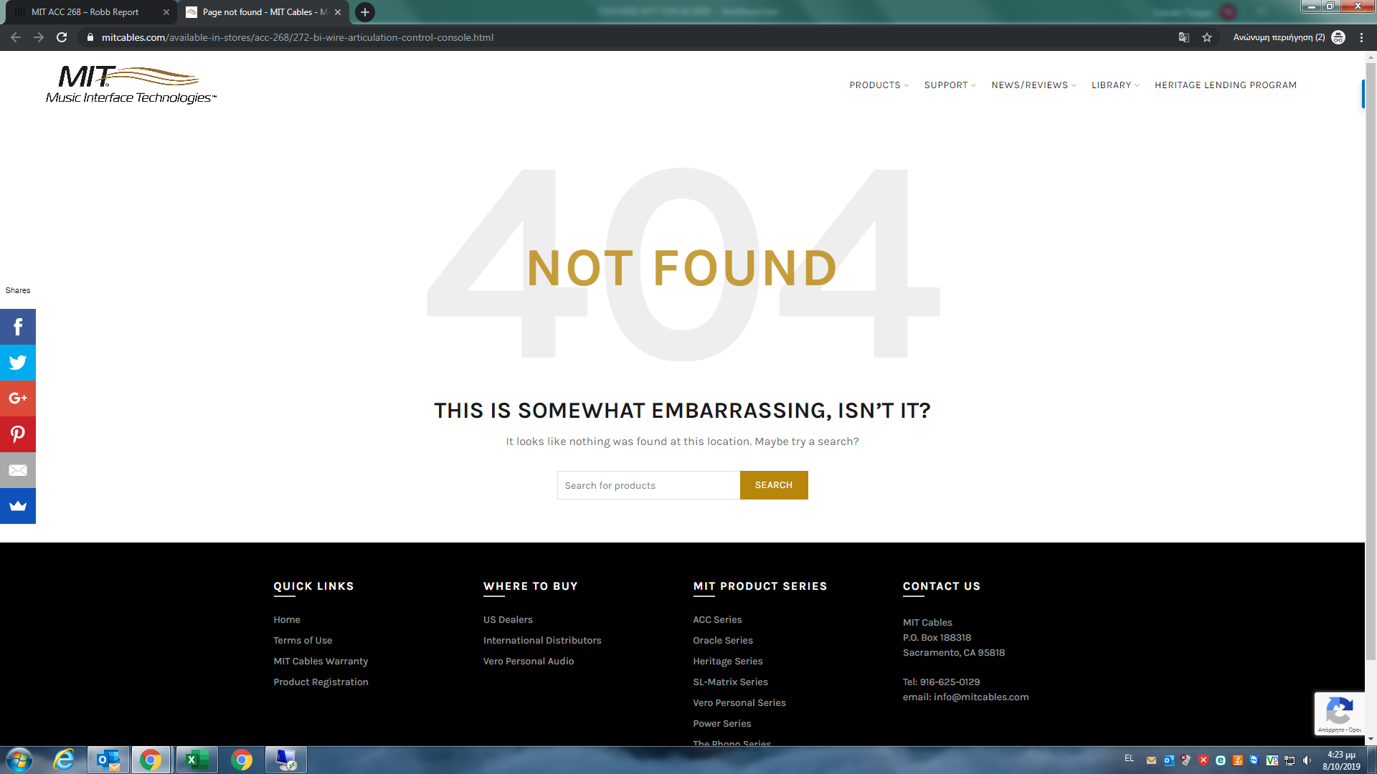Click the SumoMe crown icon
Viewport: 1377px width, 774px height.
click(x=18, y=506)
